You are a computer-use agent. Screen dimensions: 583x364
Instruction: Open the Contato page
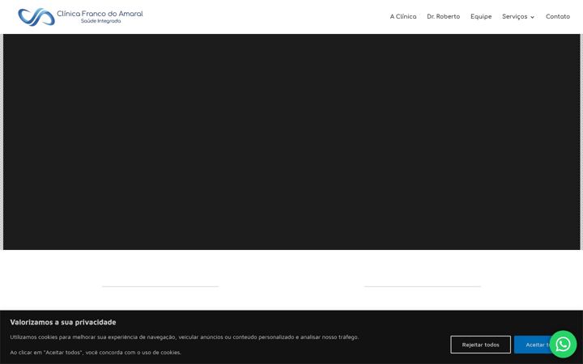558,17
